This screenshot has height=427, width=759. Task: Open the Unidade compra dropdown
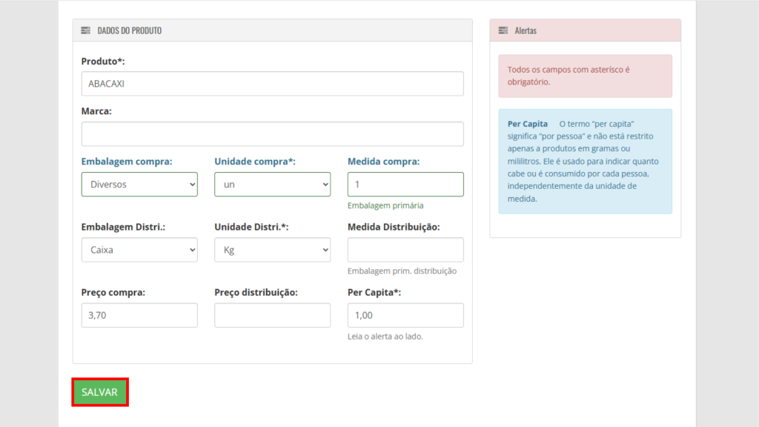pos(273,185)
